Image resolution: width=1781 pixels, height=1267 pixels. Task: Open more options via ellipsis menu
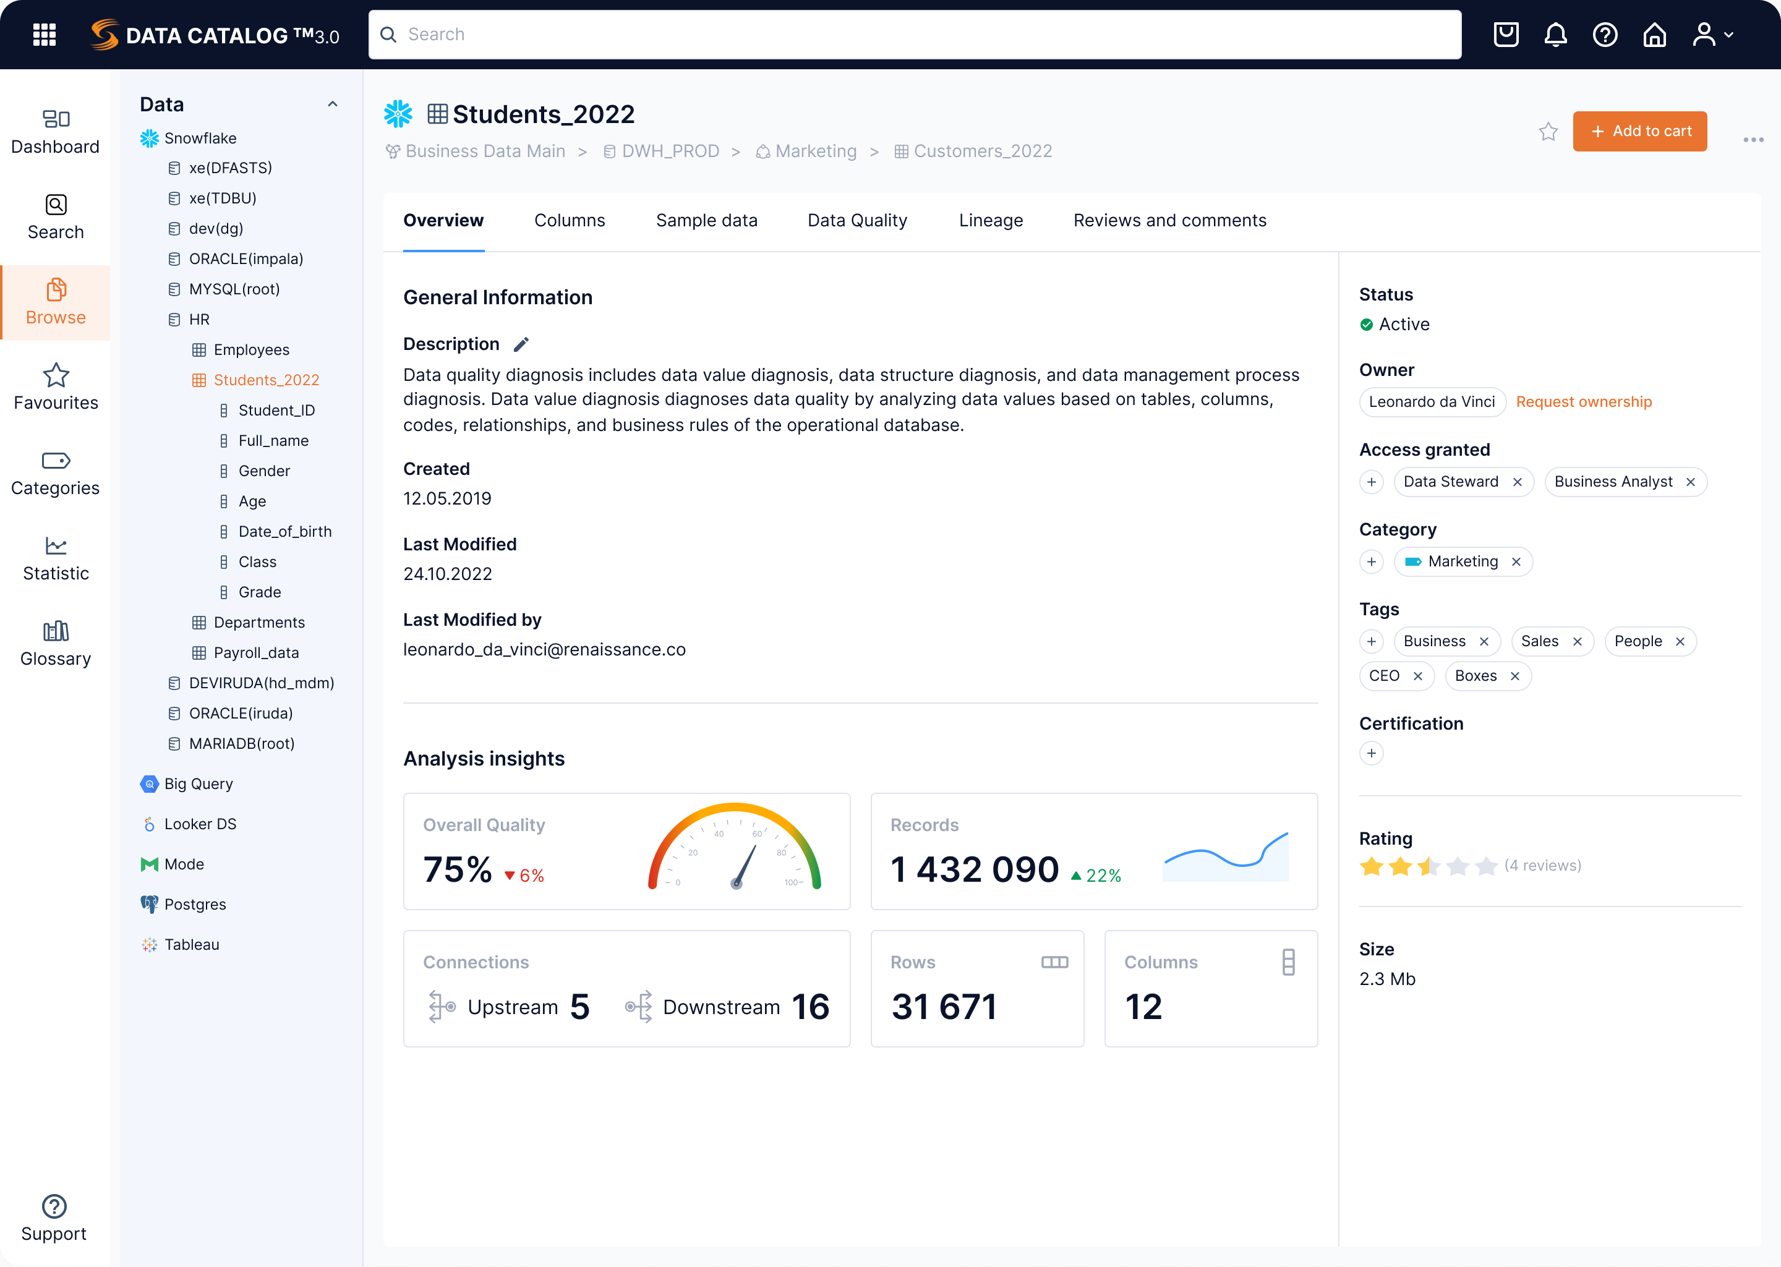point(1753,140)
